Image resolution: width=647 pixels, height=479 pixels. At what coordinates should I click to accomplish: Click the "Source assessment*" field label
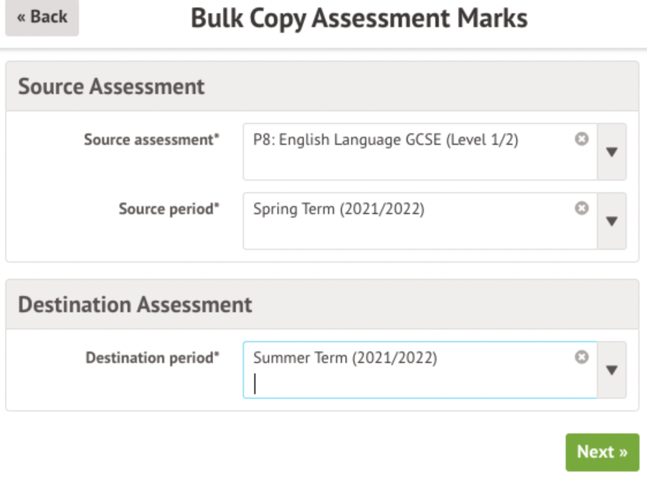pos(152,140)
